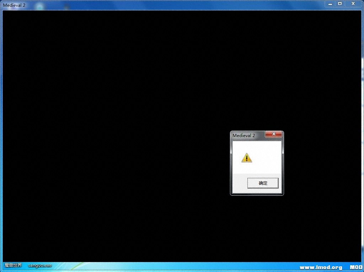
Task: Click the error dialog's Medieval 2 title bar
Action: pos(245,135)
